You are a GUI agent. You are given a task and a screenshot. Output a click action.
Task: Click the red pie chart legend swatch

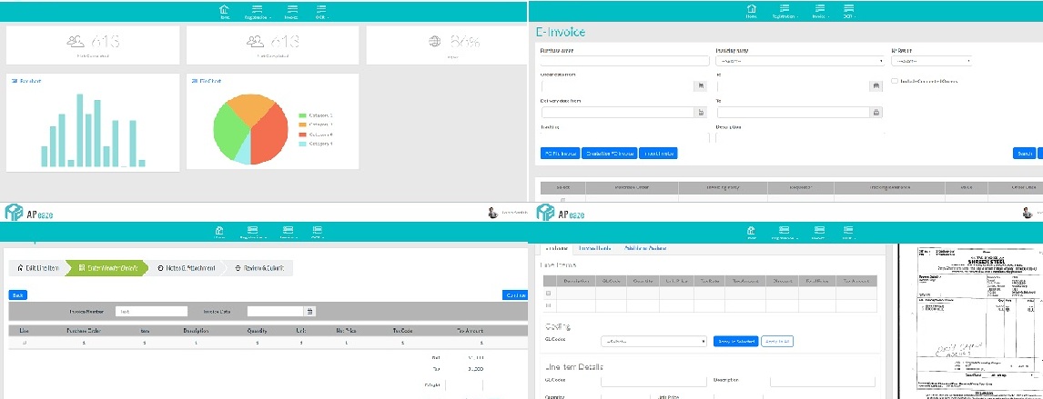pyautogui.click(x=303, y=135)
